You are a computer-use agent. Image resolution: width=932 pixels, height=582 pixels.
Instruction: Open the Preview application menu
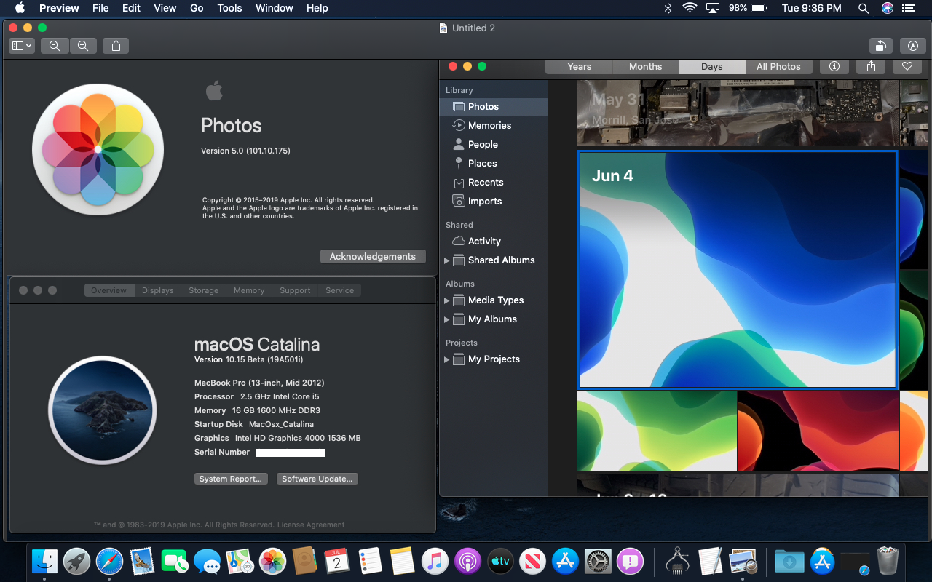pyautogui.click(x=59, y=8)
